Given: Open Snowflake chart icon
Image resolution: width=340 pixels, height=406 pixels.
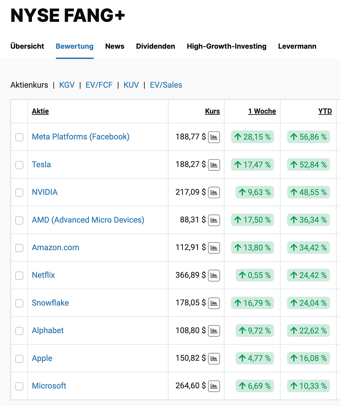Looking at the screenshot, I should [214, 303].
